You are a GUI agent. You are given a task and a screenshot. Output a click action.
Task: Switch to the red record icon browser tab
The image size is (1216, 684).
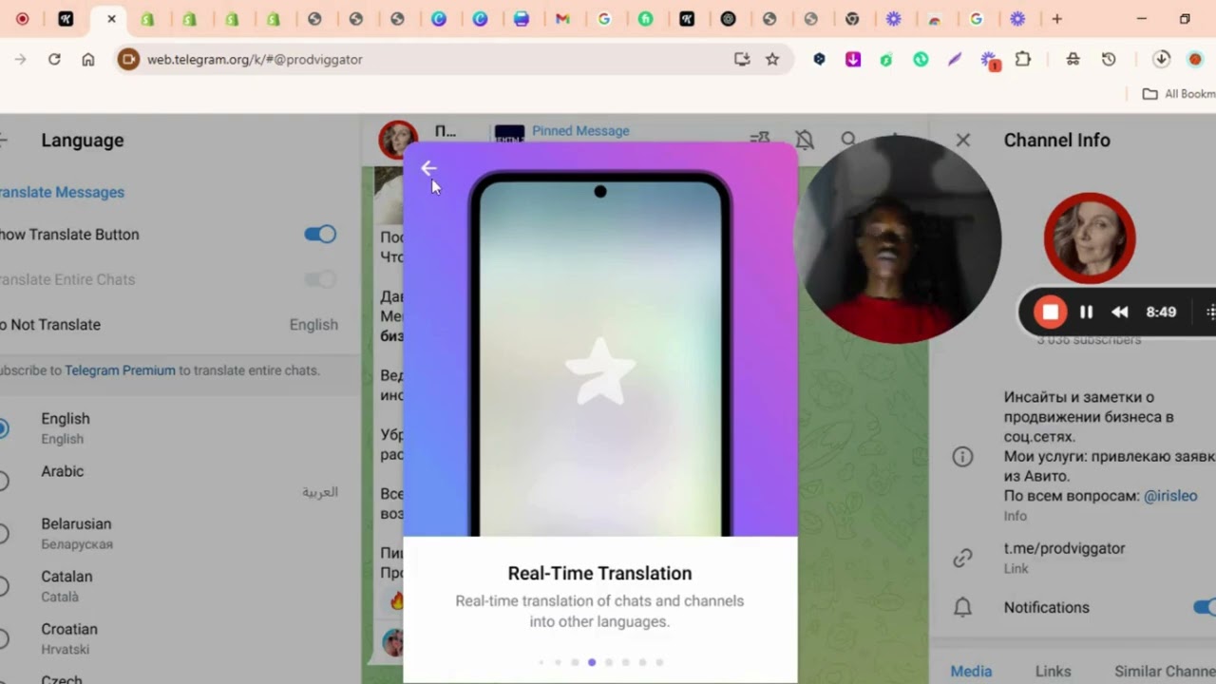[23, 19]
